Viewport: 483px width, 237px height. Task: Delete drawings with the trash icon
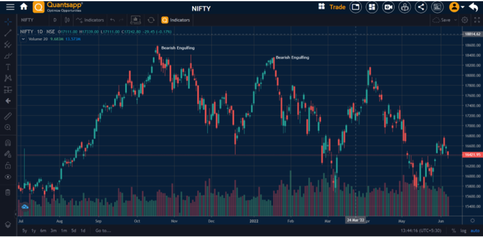coord(8,192)
